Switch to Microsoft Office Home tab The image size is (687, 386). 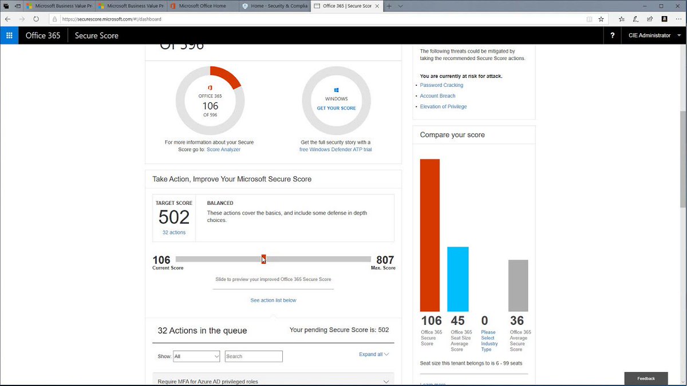click(x=202, y=6)
